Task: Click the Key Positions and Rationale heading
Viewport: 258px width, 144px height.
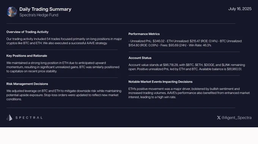Action: tap(27, 56)
